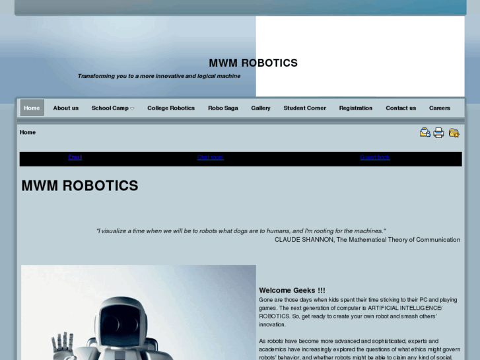This screenshot has height=360, width=480.
Task: Click the Claude Shannon quote text
Action: (x=241, y=231)
